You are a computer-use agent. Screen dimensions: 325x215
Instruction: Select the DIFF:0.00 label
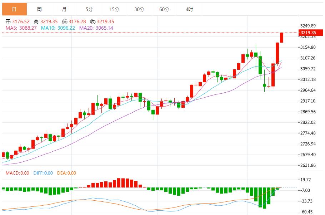point(43,173)
